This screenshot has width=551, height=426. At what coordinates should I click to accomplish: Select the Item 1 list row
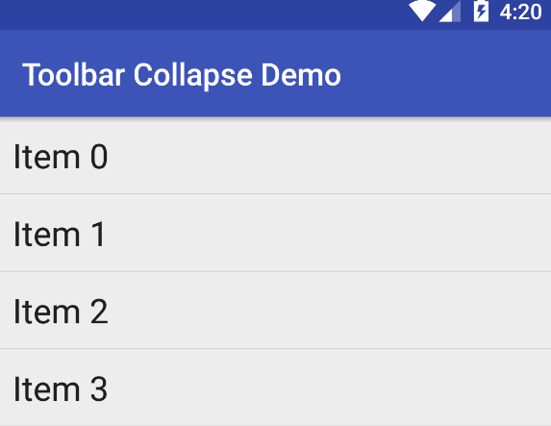tap(275, 233)
